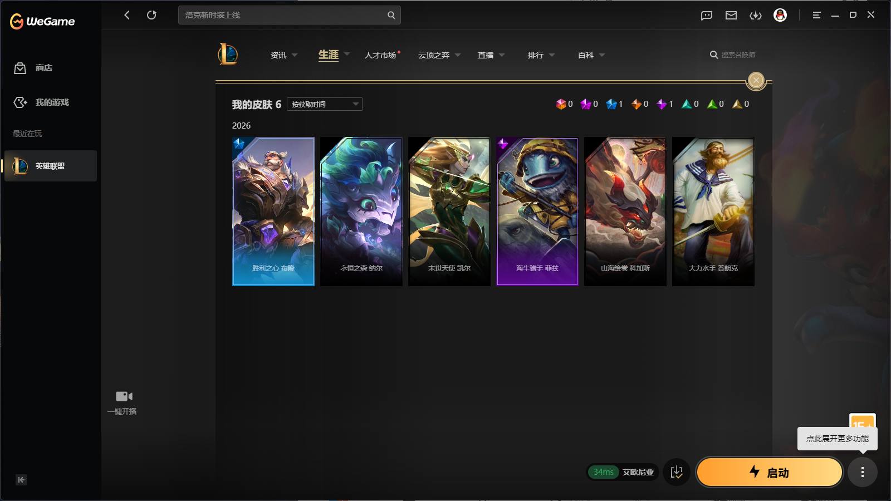The height and width of the screenshot is (501, 891).
Task: Click the 34ms ping indicator
Action: click(x=604, y=472)
